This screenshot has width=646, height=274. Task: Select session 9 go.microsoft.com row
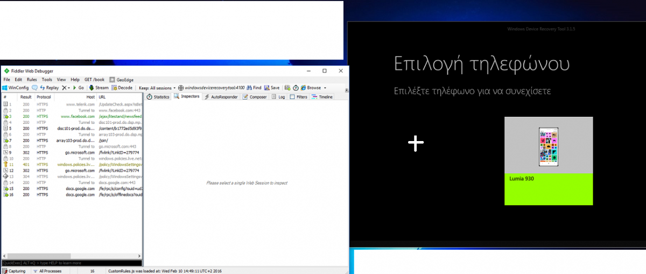(72, 152)
